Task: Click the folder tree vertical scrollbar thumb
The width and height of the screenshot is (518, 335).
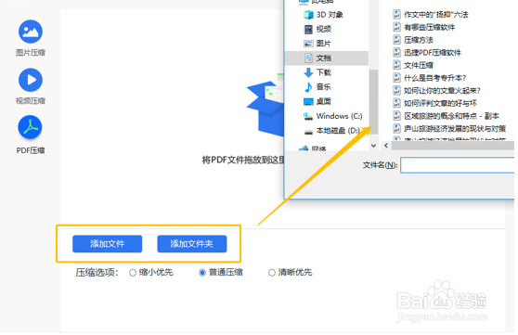Action: [373, 102]
